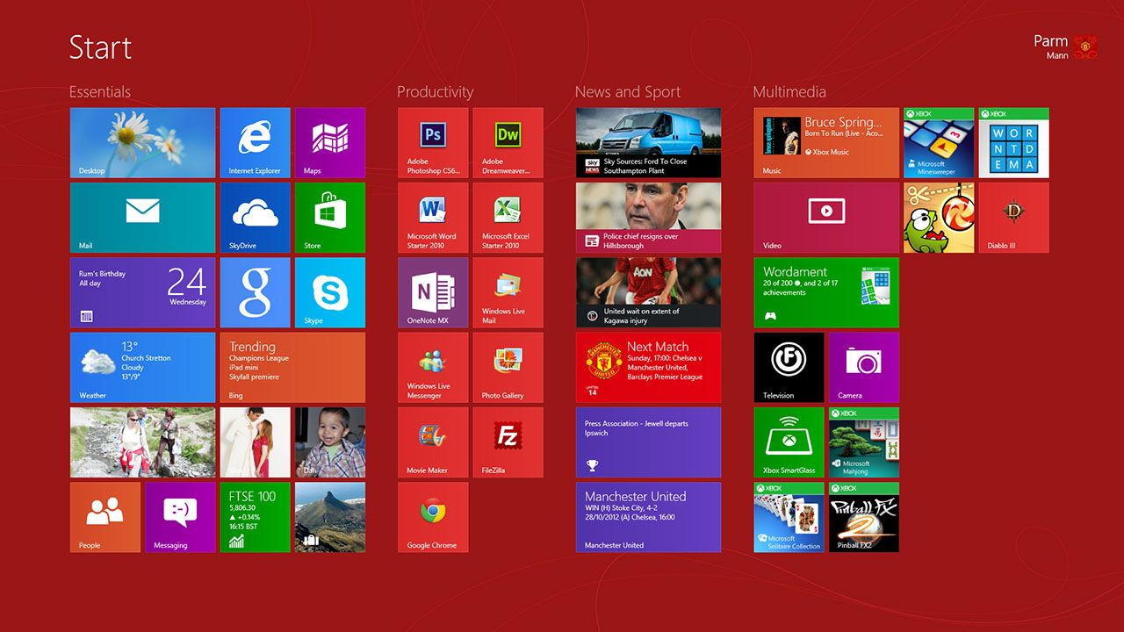Open the Internet Explorer tile

[255, 142]
